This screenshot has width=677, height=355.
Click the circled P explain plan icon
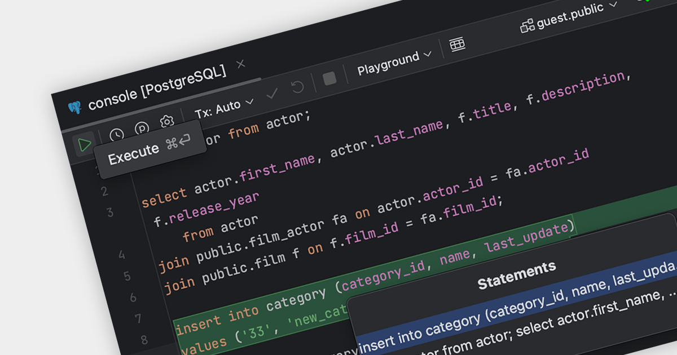click(142, 129)
